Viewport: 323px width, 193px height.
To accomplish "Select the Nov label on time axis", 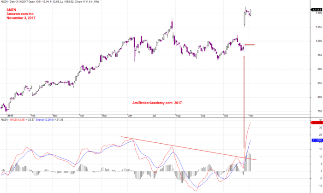I will tap(251, 116).
